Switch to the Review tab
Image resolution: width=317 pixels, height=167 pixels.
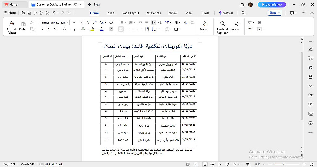pos(172,13)
